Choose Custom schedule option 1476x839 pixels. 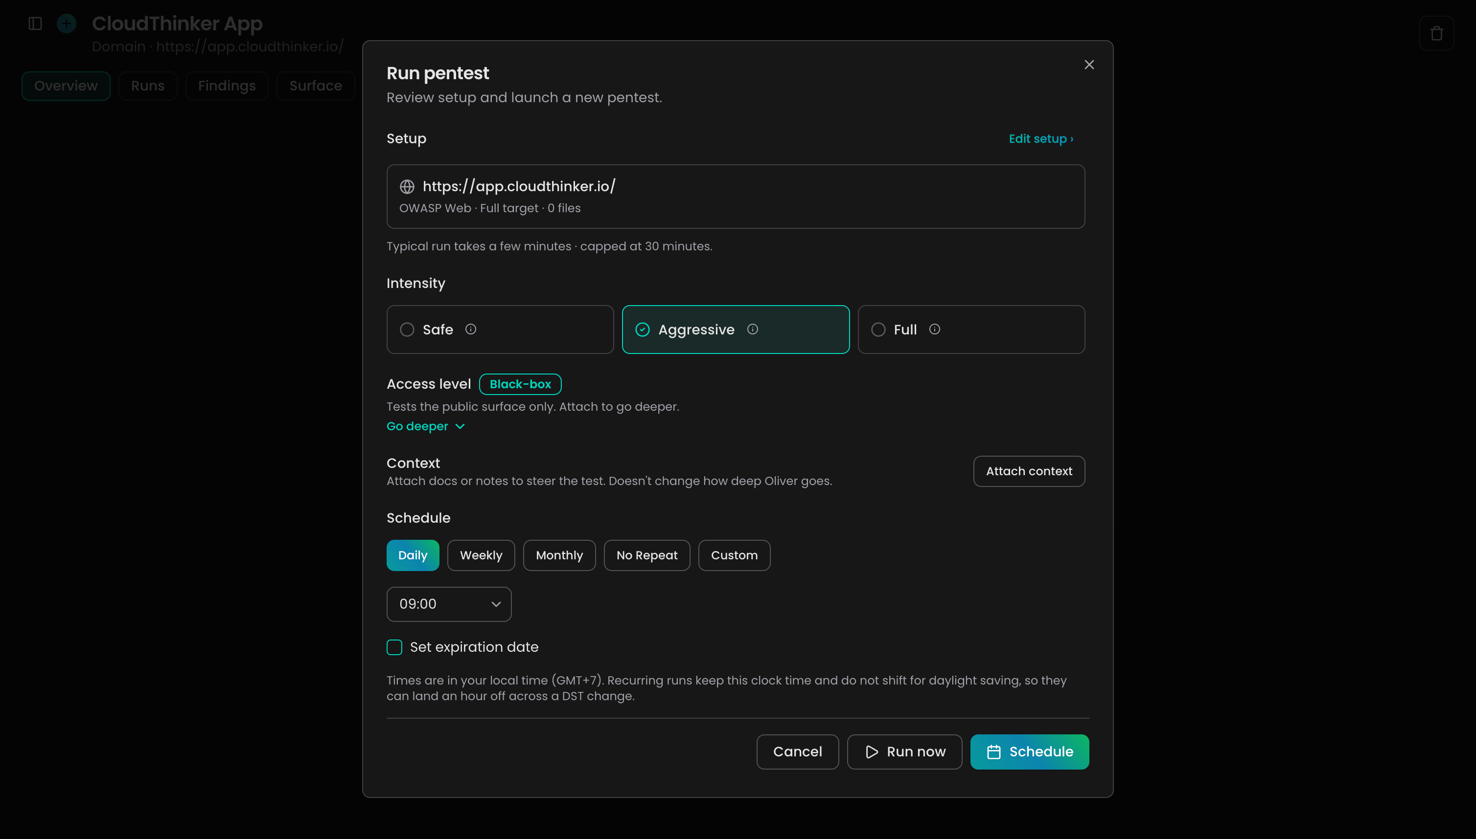[x=734, y=555]
